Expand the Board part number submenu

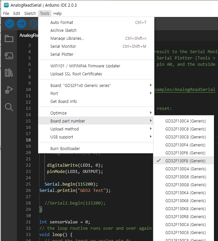(x=96, y=121)
